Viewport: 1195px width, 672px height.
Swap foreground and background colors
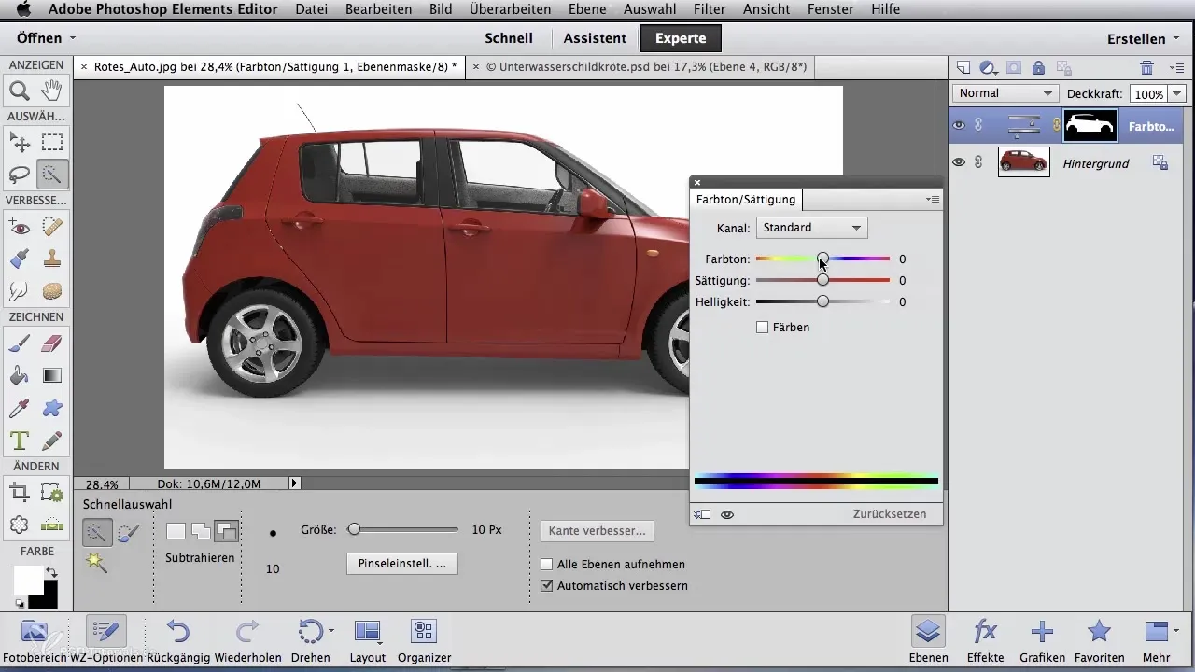pos(51,570)
